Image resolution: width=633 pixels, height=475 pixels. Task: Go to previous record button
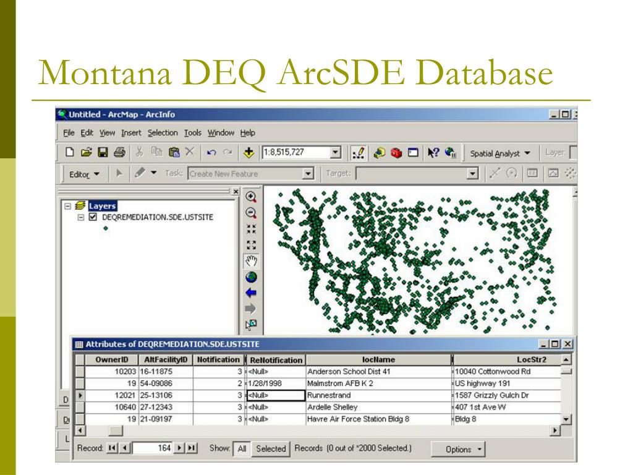[125, 448]
